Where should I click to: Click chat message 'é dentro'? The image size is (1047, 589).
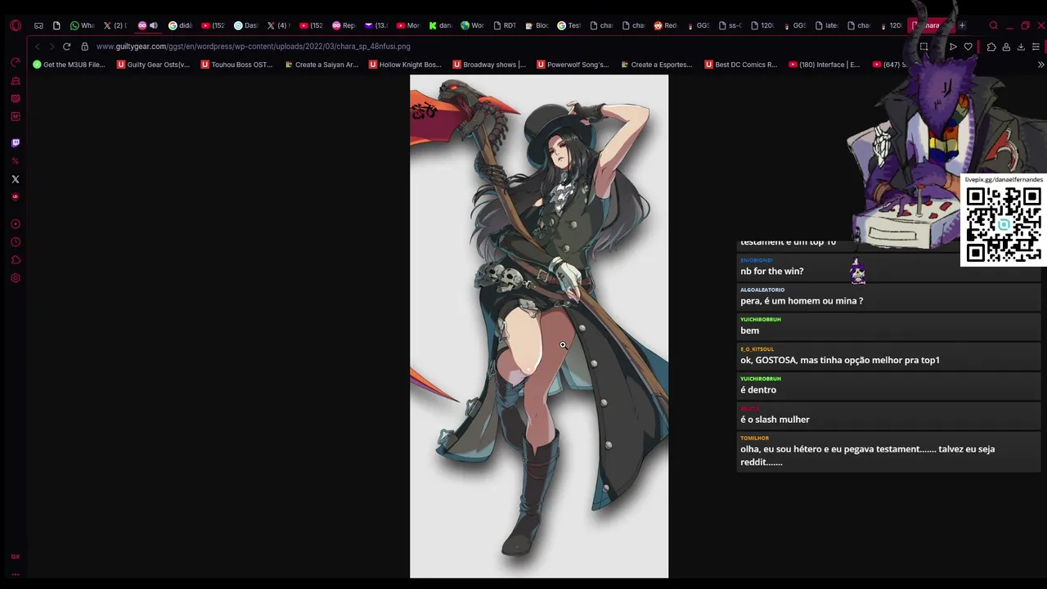coord(758,390)
